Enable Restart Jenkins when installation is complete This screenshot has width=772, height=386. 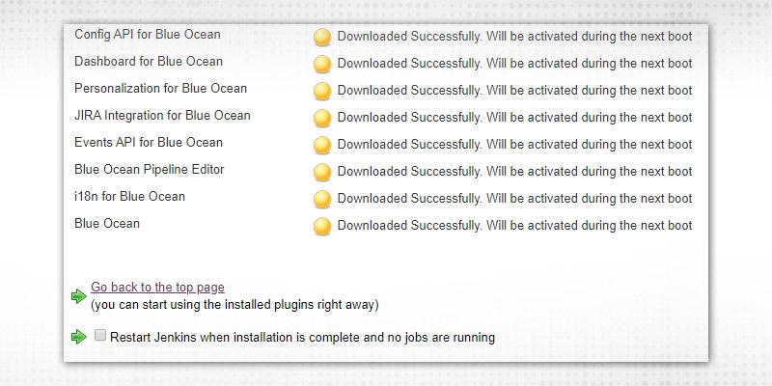(x=100, y=337)
